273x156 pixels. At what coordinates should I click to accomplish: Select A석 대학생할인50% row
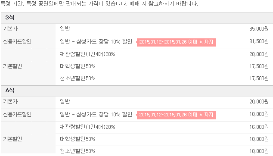164,140
